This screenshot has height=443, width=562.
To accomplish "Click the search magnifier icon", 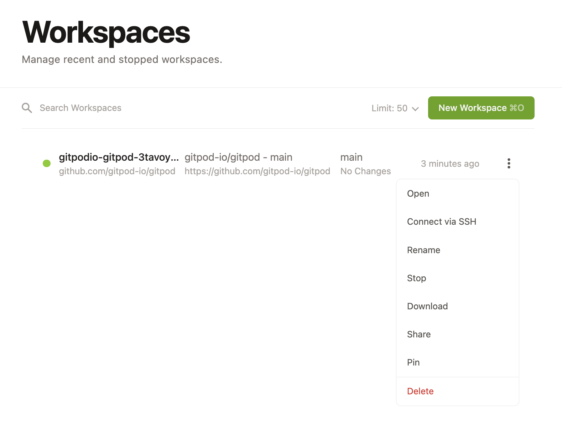I will pos(27,108).
